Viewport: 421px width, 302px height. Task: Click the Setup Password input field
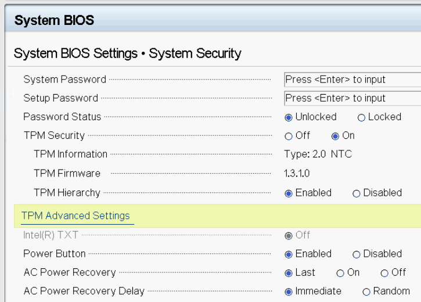pos(352,98)
